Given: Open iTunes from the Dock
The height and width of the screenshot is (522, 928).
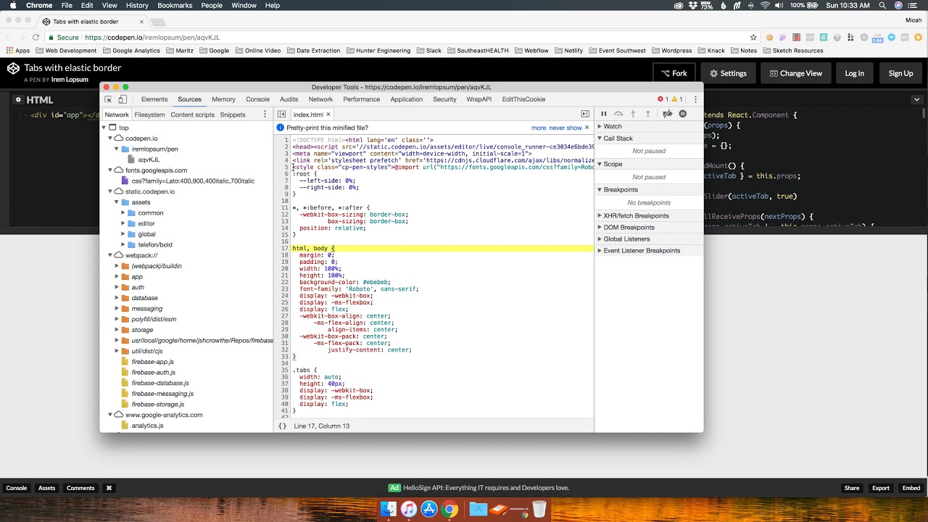Looking at the screenshot, I should pyautogui.click(x=409, y=510).
